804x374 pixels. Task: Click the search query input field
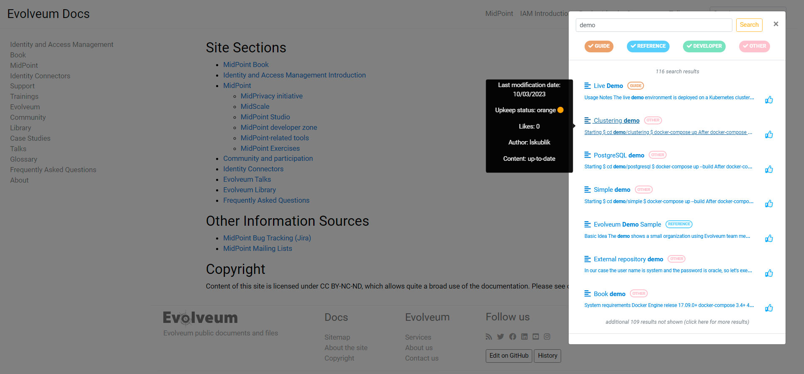[x=654, y=25]
